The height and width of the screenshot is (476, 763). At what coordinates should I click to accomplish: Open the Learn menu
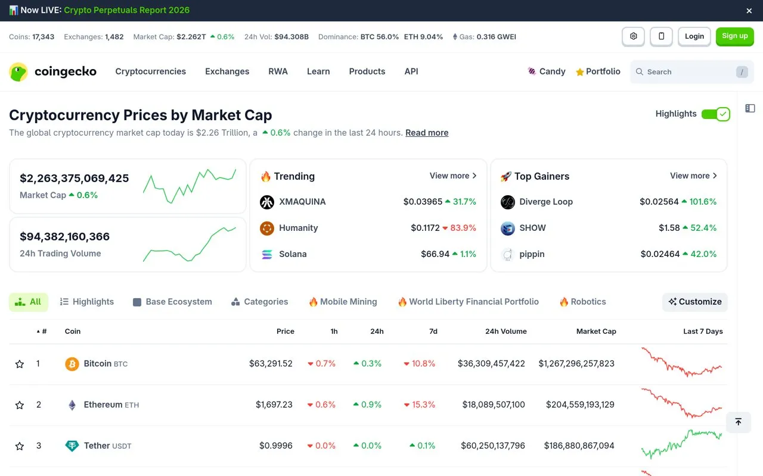point(318,71)
